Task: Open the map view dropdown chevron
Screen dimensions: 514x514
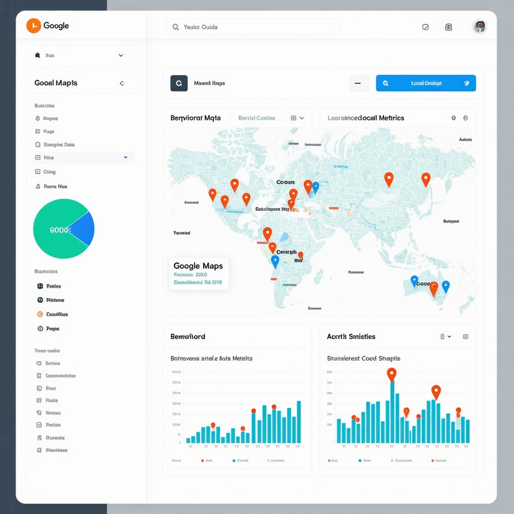Action: coord(302,118)
